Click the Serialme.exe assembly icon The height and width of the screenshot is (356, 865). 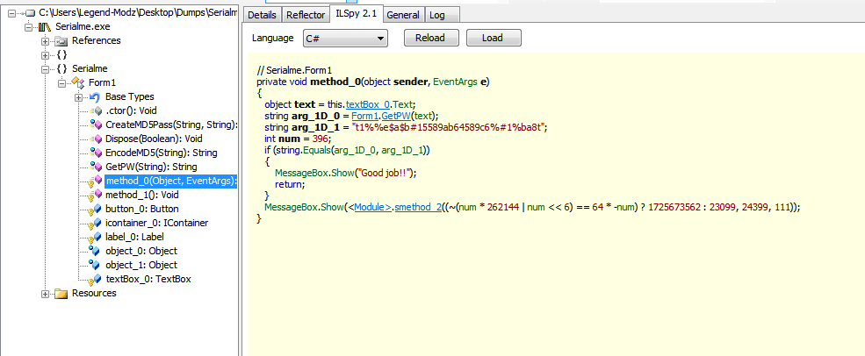pyautogui.click(x=44, y=27)
